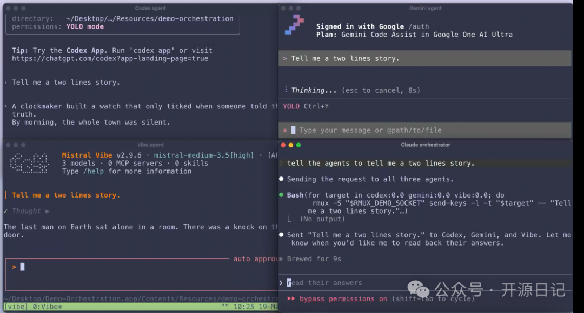
Task: Click the Codex story line 'By morning, the whole town was silent.'
Action: (91, 123)
